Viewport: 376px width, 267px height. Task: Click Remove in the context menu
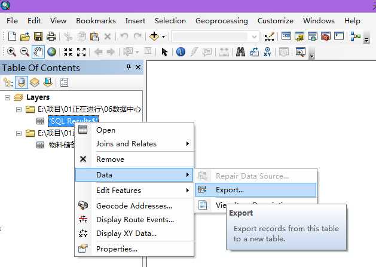pyautogui.click(x=110, y=159)
